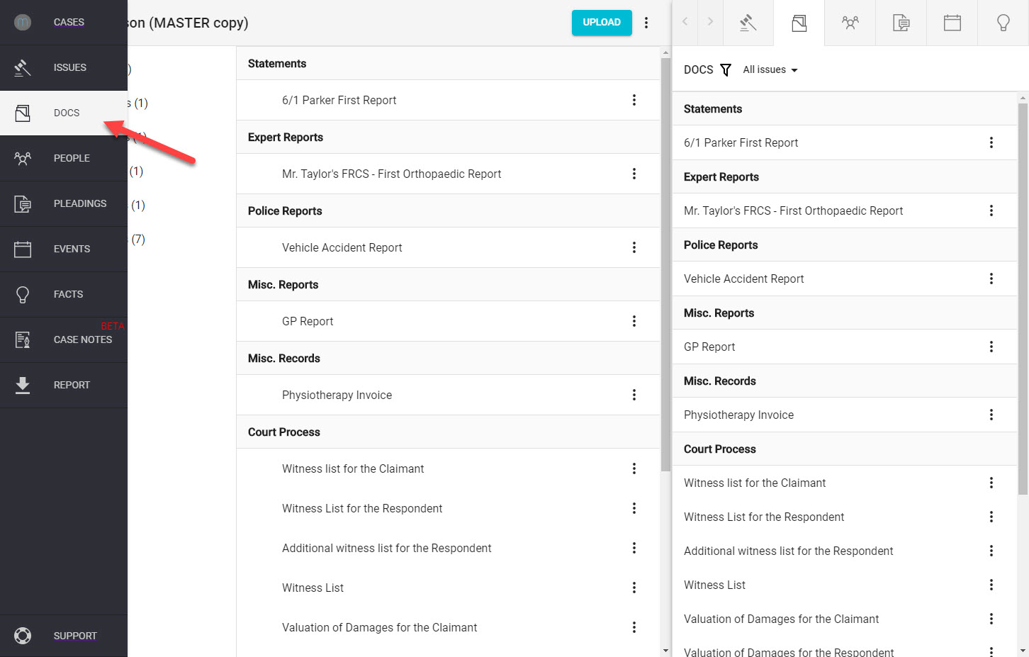Open options for Vehicle Accident Report in center list

(x=634, y=247)
